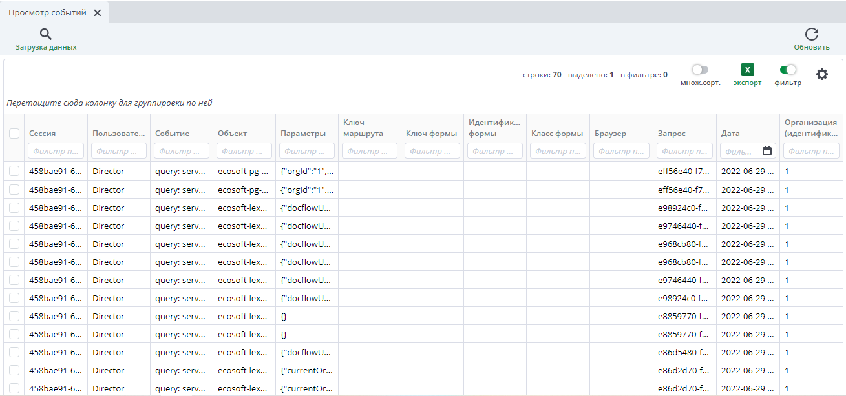846x396 pixels.
Task: Check the select-all header checkbox
Action: click(14, 134)
